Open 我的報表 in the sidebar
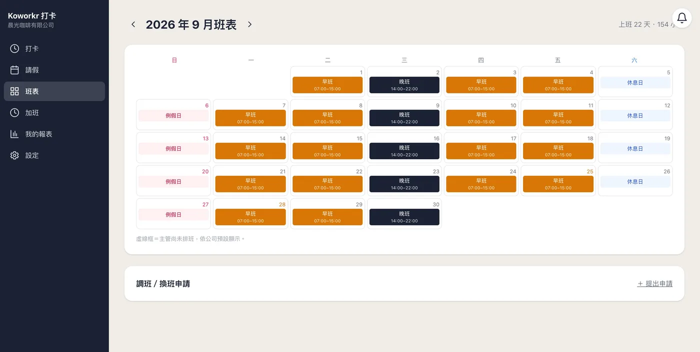Screen dimensions: 700x352 click(54, 134)
